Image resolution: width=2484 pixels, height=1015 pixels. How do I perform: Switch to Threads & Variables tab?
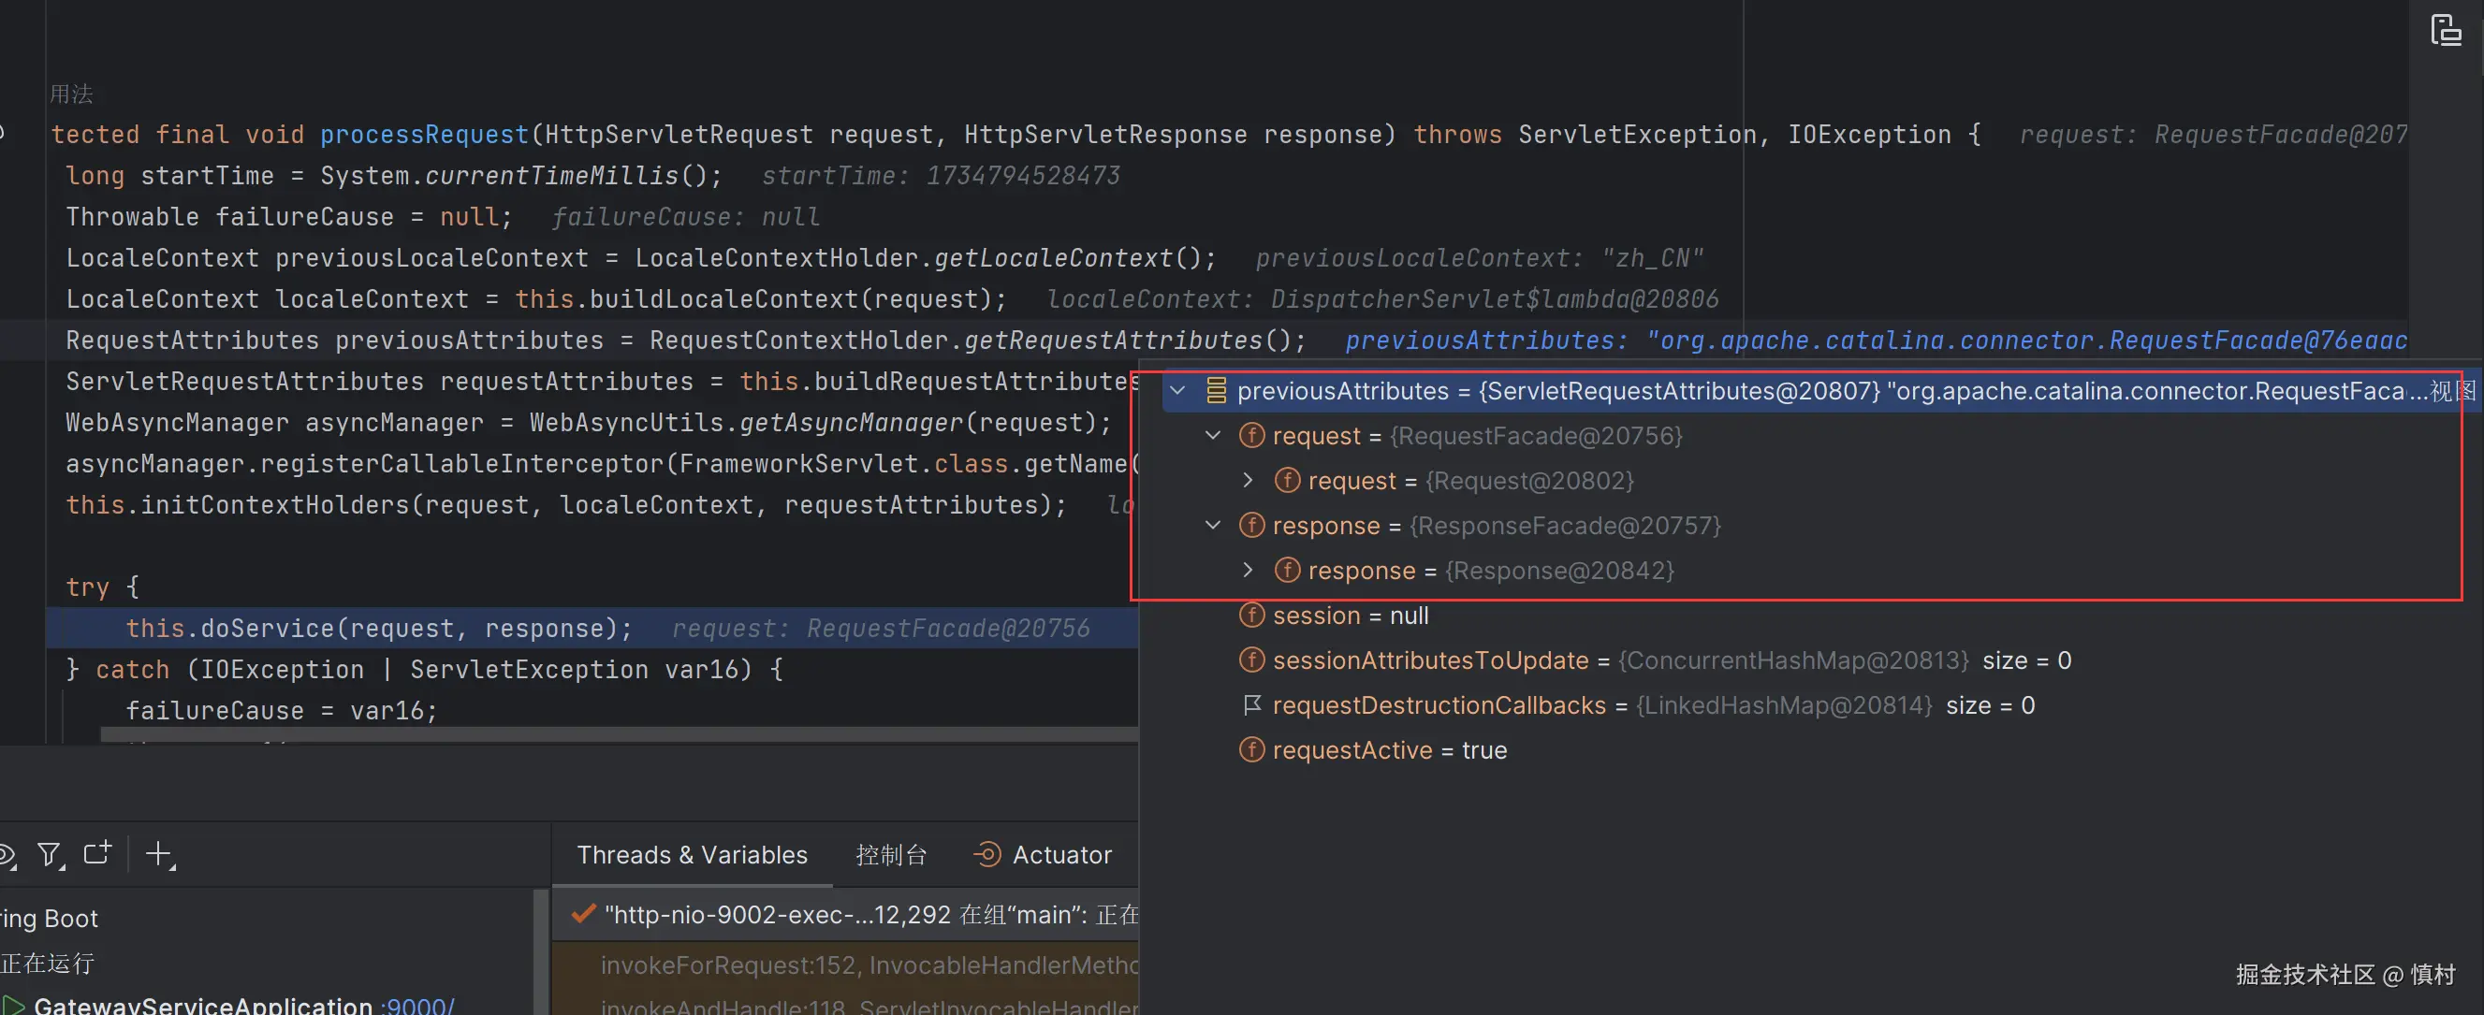pos(692,855)
